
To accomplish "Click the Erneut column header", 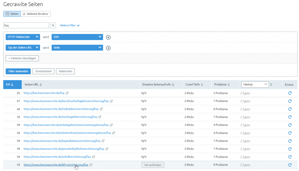I will pyautogui.click(x=289, y=85).
